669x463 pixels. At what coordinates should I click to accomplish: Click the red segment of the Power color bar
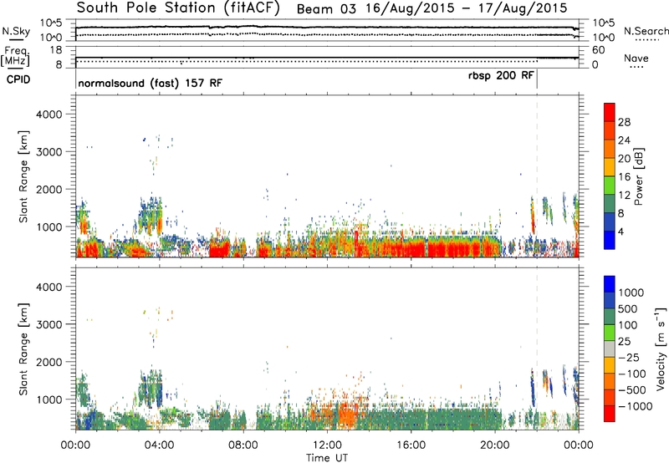[x=610, y=112]
